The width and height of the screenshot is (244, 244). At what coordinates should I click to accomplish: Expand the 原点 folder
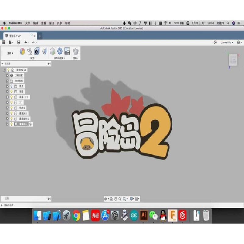7,86
